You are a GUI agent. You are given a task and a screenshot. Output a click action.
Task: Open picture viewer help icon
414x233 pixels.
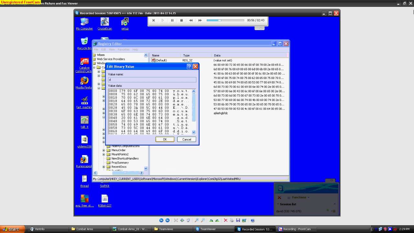tap(253, 220)
